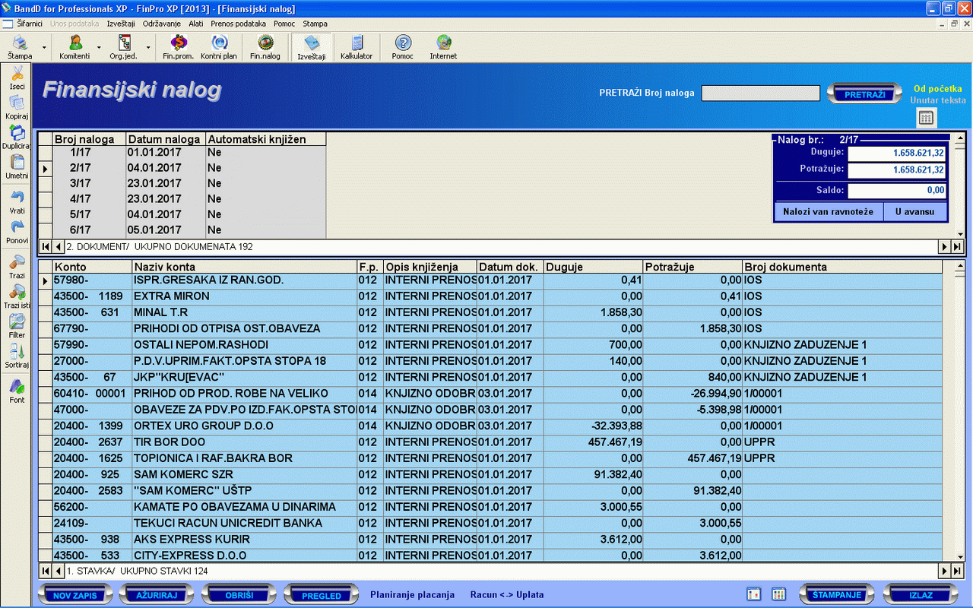Viewport: 973px width, 608px height.
Task: Use the Kopiraj copy tool
Action: click(17, 108)
